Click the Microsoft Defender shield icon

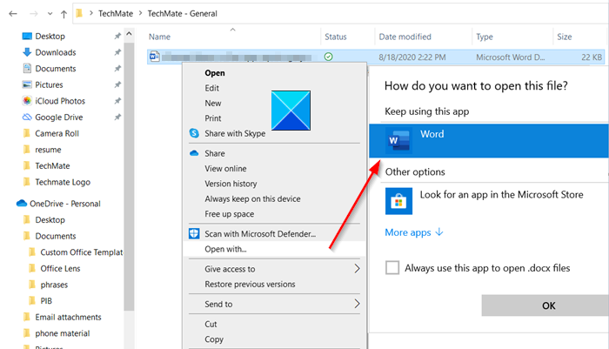pyautogui.click(x=195, y=233)
